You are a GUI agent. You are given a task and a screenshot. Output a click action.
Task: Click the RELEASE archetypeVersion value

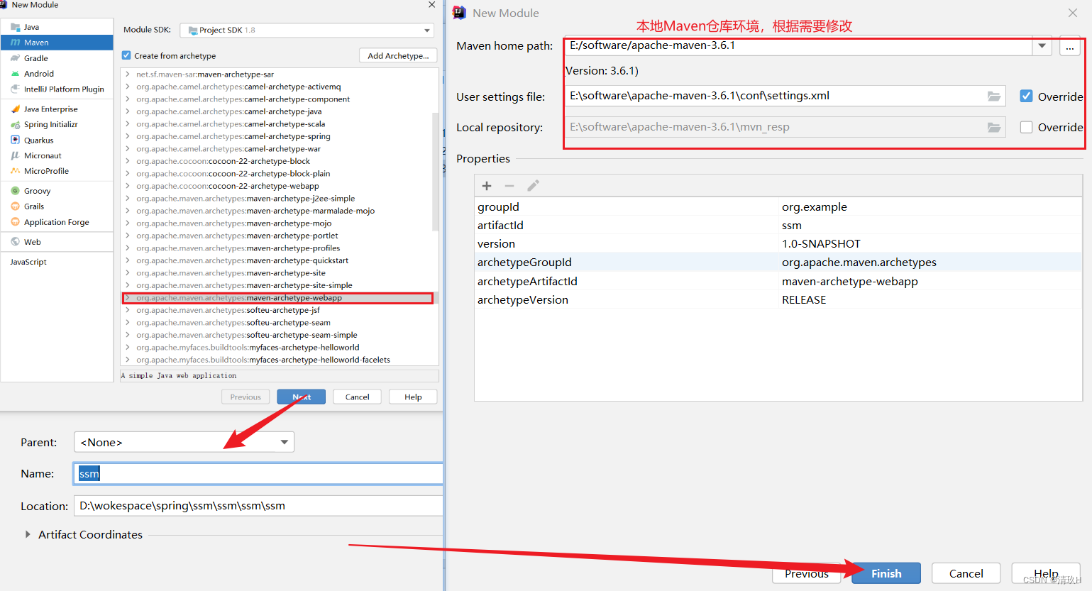(x=804, y=300)
